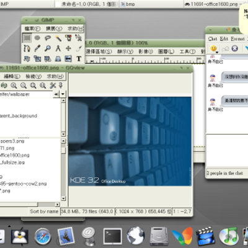Select the Text tool (T) in GIMP

[79, 59]
